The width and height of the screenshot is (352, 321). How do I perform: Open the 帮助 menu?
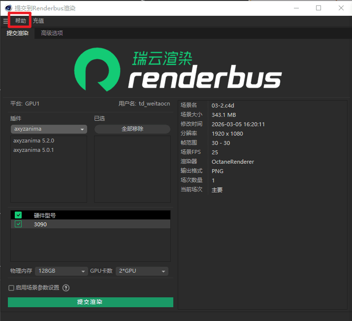click(20, 21)
